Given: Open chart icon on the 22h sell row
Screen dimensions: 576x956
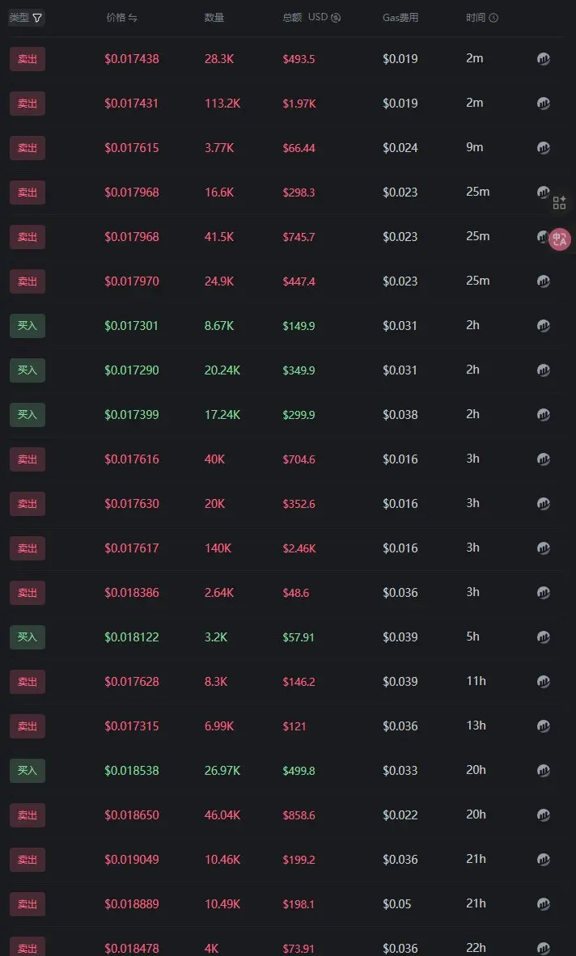Looking at the screenshot, I should pyautogui.click(x=544, y=948).
